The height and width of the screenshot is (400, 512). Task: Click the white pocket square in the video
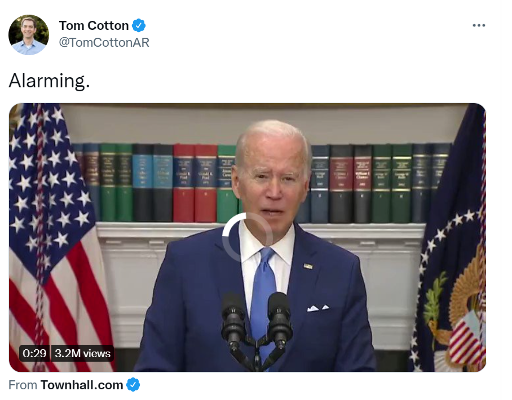317,308
